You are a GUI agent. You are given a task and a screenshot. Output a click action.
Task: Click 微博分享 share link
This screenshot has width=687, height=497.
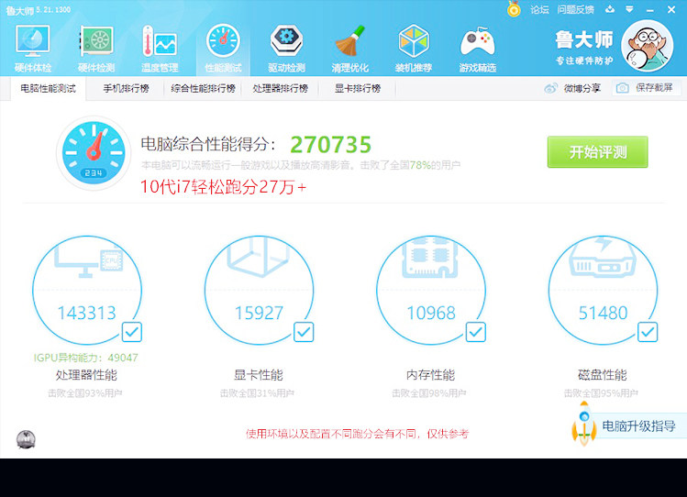pos(582,88)
